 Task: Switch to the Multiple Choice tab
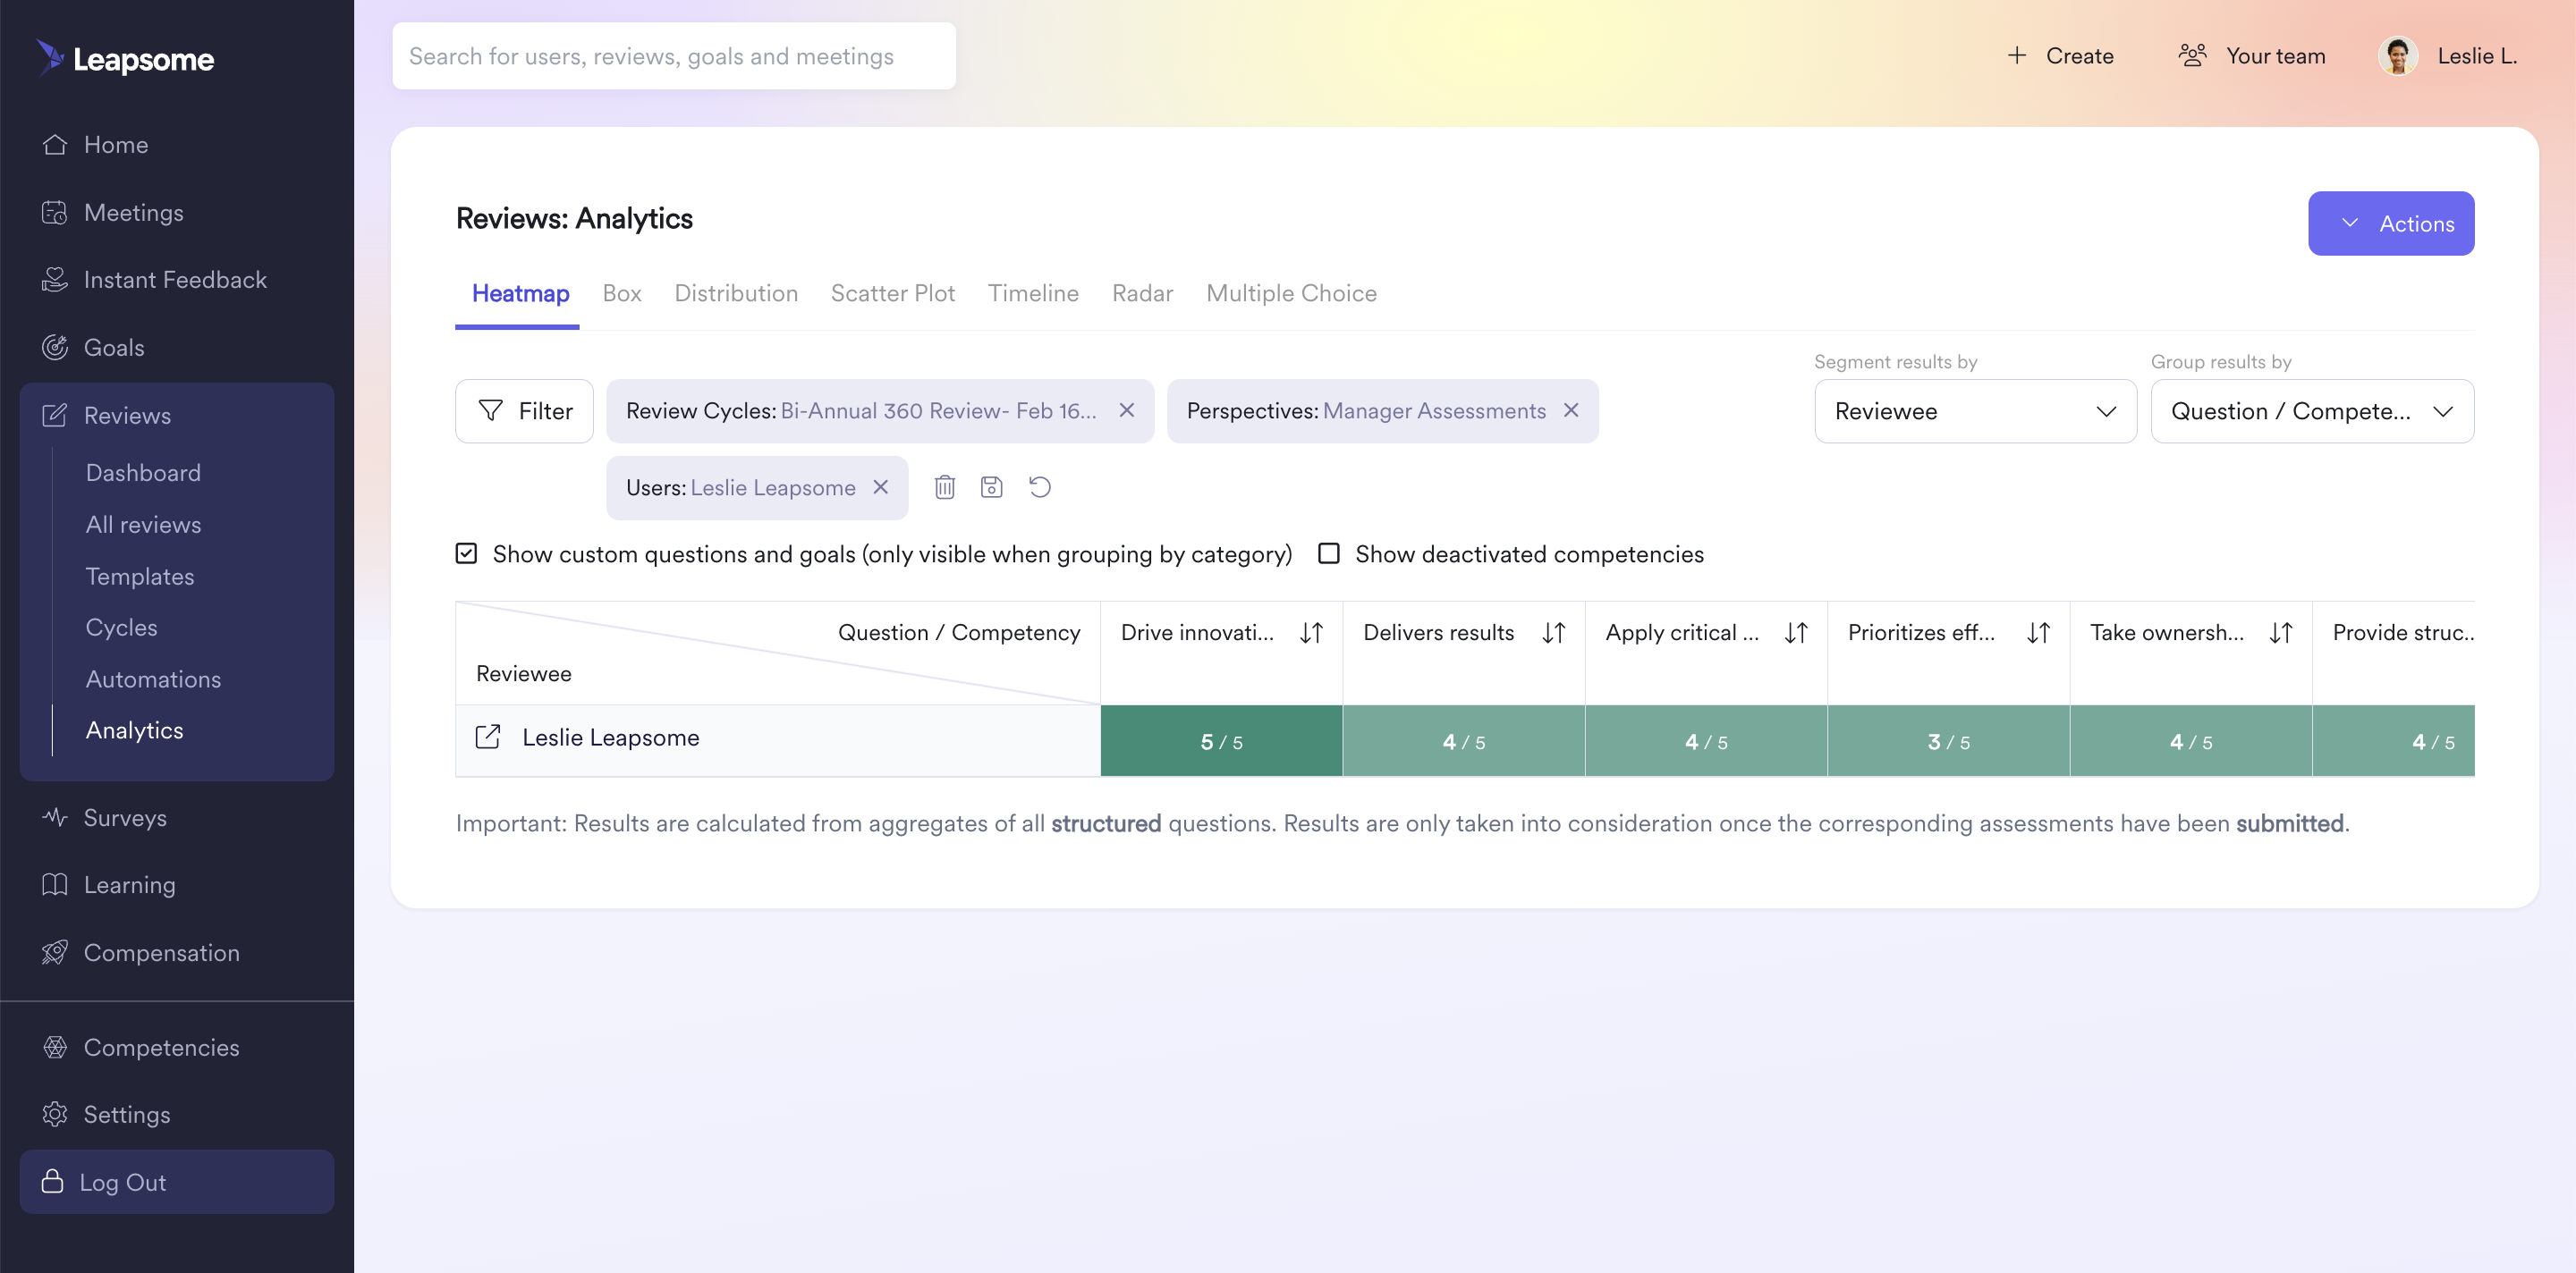(1291, 294)
